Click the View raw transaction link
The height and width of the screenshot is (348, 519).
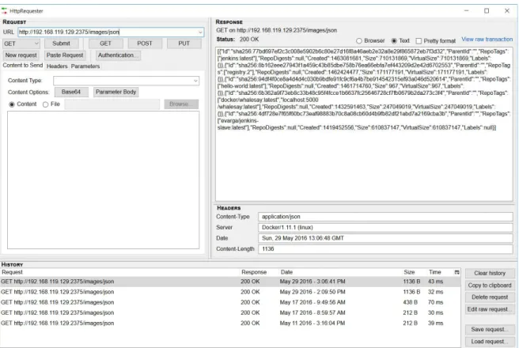(x=487, y=40)
